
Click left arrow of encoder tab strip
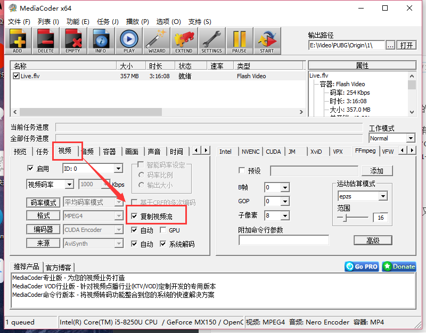[403, 150]
